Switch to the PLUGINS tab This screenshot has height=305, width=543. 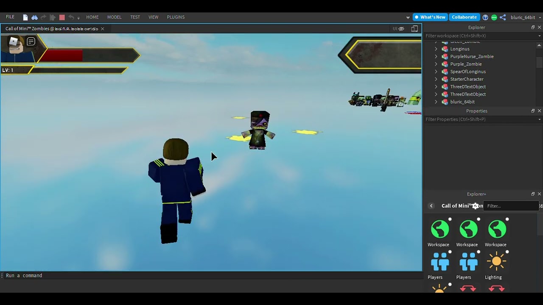[176, 17]
